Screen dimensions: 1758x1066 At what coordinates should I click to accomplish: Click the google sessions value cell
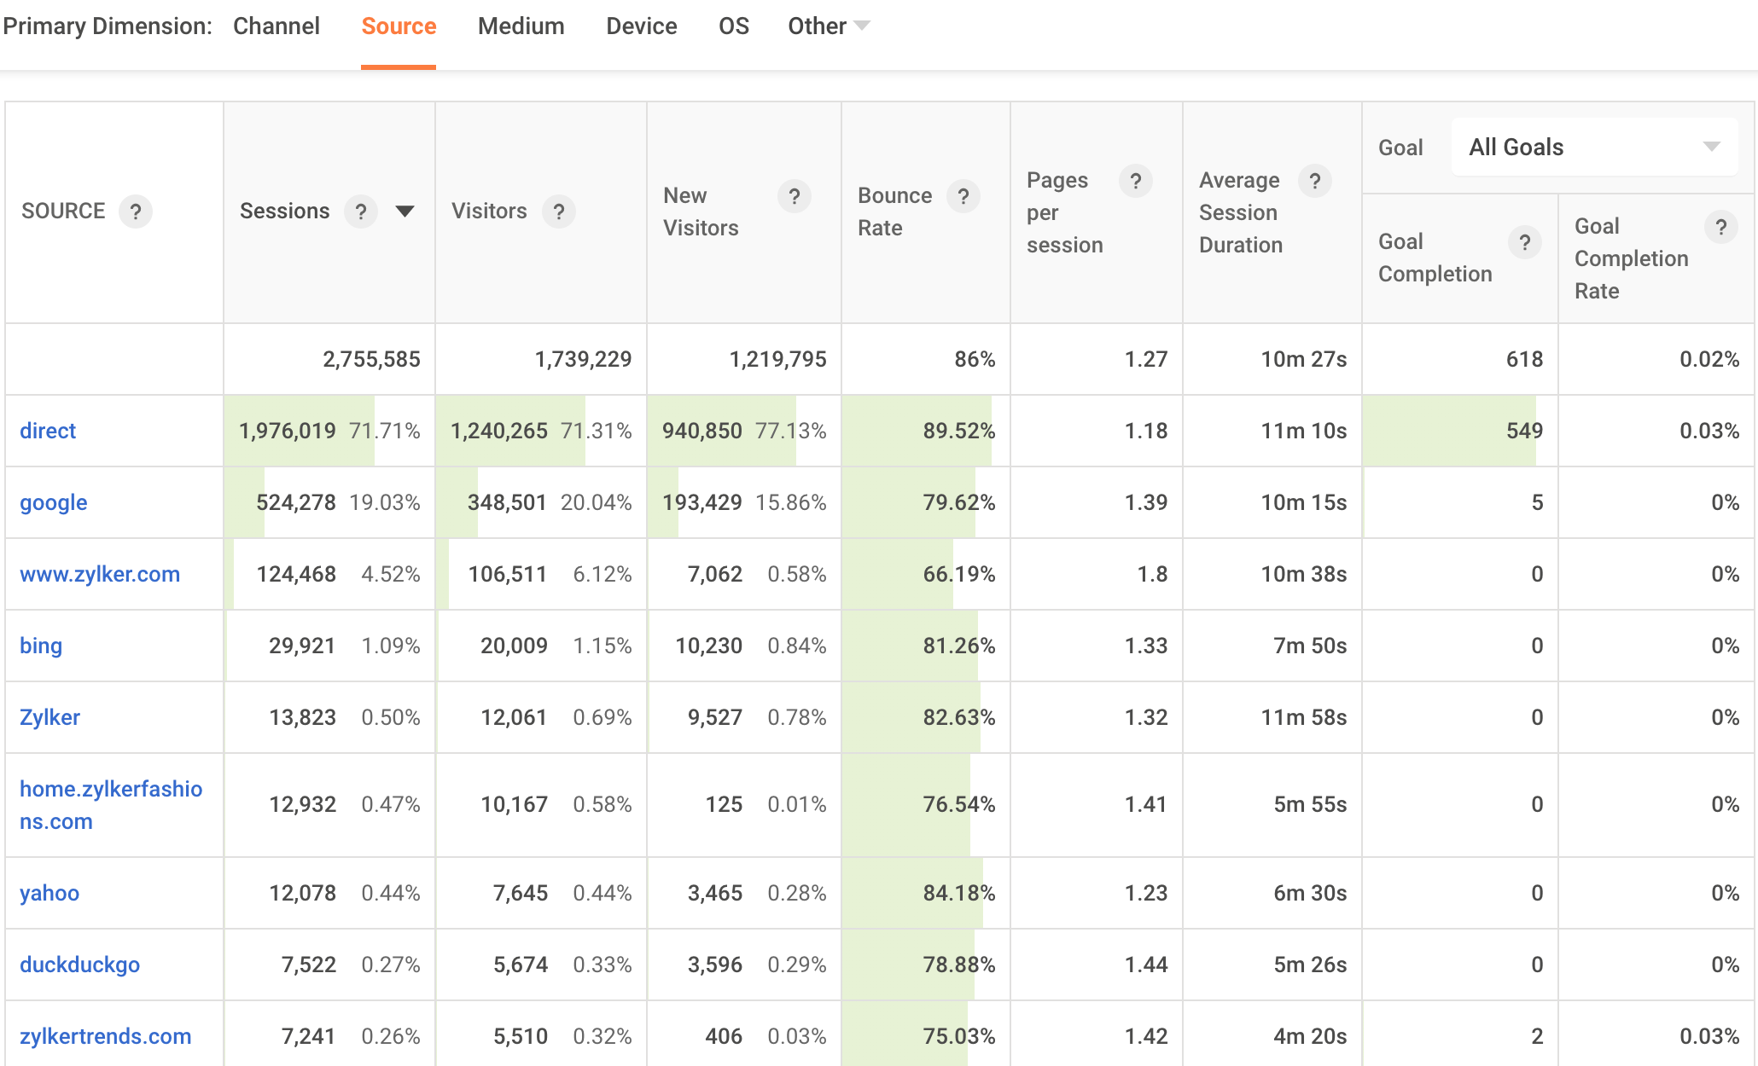tap(296, 502)
